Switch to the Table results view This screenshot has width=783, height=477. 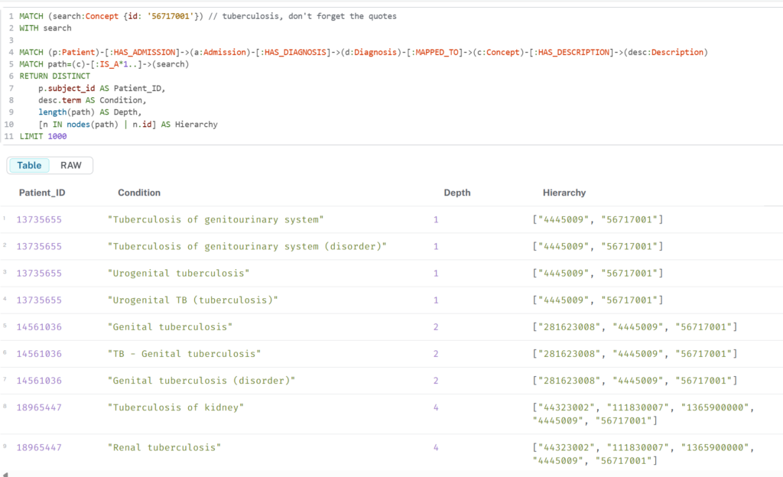pos(30,165)
